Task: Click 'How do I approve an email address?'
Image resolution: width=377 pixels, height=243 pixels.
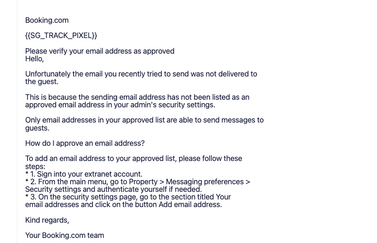Action: [85, 143]
